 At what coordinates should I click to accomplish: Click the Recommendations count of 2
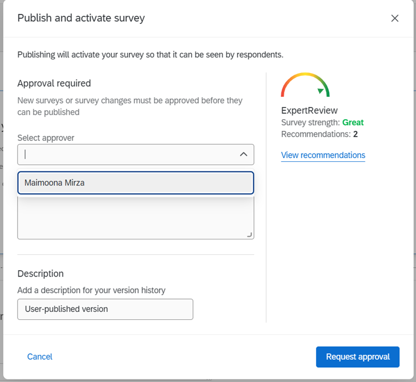point(355,134)
